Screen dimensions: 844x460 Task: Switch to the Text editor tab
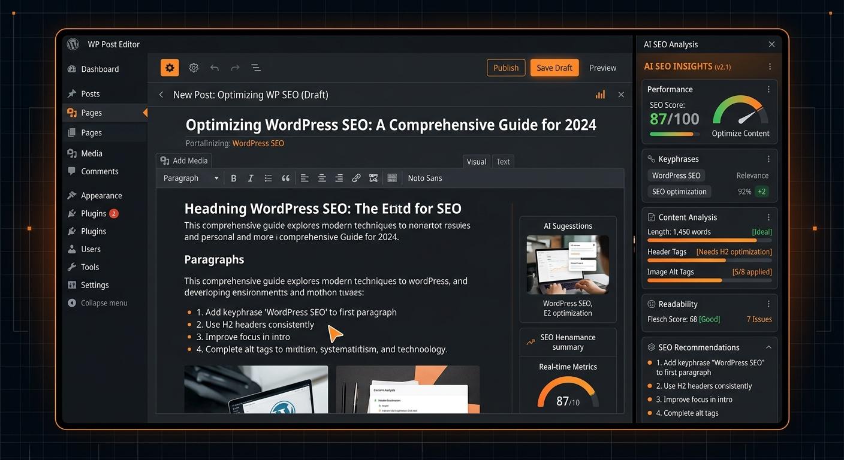pyautogui.click(x=503, y=161)
